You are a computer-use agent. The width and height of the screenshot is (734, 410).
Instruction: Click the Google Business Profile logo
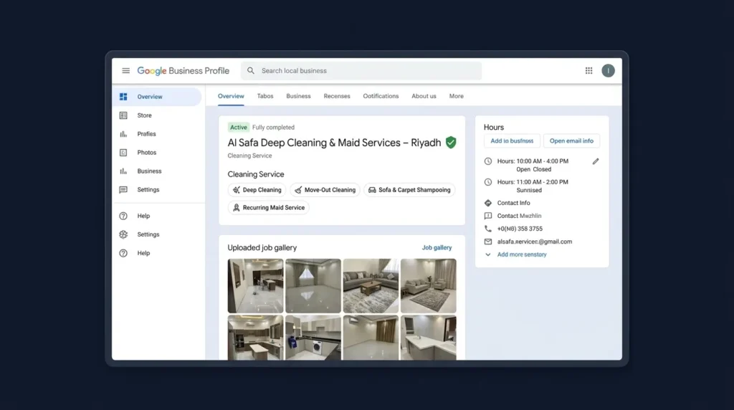click(183, 71)
